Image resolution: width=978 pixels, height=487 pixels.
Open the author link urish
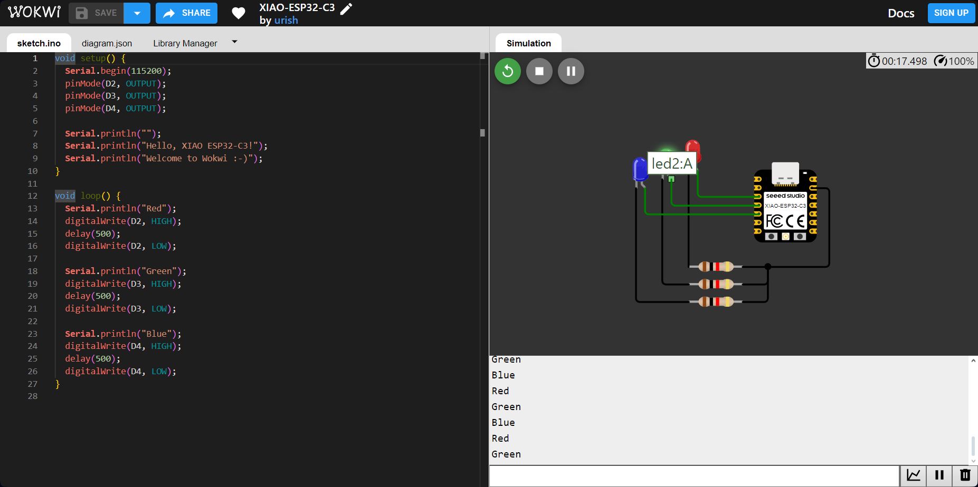tap(286, 20)
